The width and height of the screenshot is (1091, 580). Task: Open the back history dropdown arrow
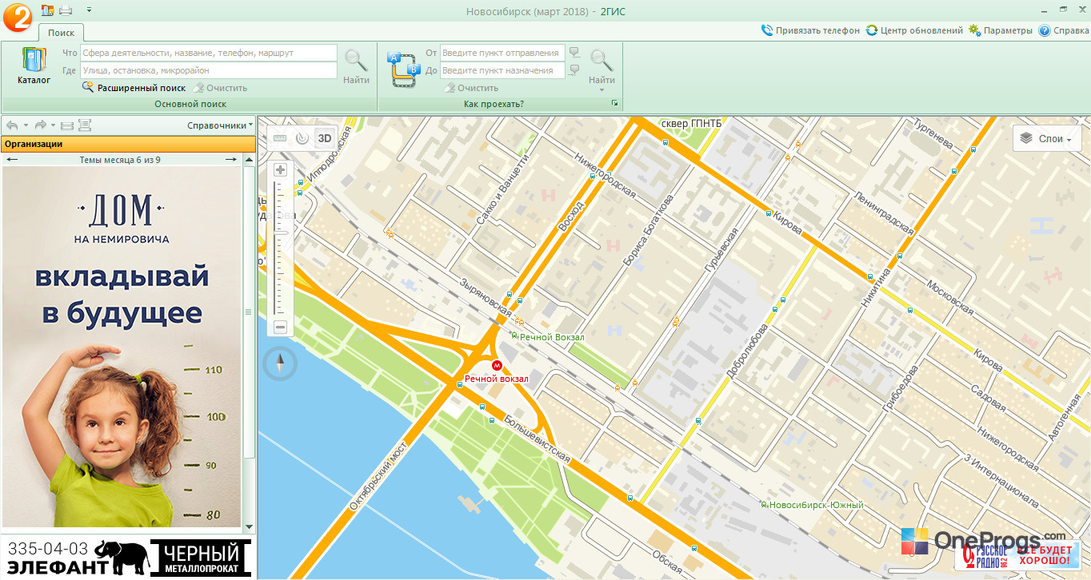coord(26,125)
